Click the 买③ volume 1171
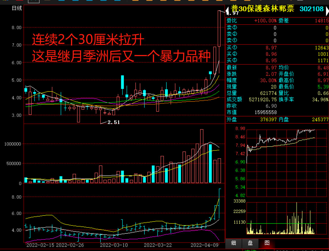 323,60
